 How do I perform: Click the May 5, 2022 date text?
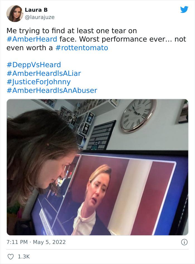[x=49, y=242]
